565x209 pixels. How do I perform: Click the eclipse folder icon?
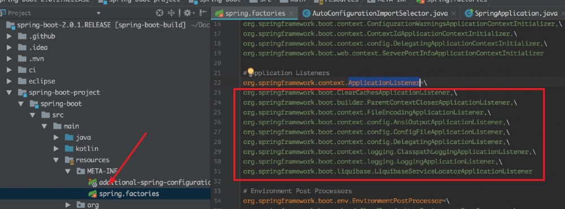(23, 81)
